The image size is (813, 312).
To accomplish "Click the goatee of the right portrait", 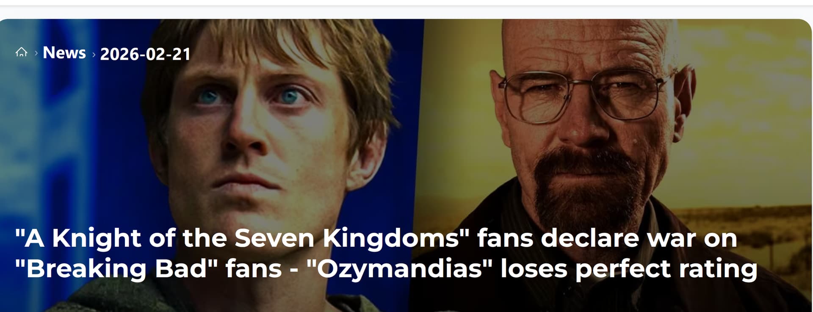I will [x=591, y=186].
